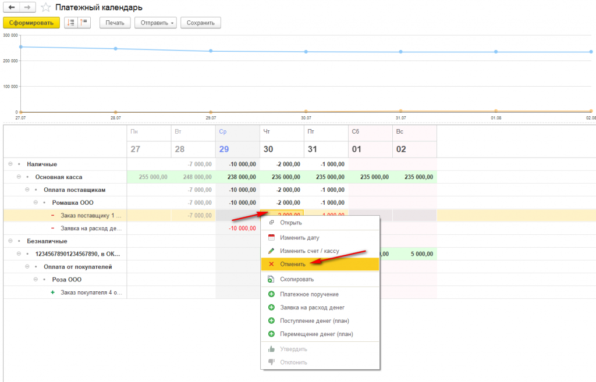Click the expand all groups toolbar icon

point(71,23)
